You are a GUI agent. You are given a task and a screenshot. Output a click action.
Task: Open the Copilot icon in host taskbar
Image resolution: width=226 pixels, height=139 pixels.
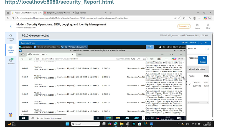[110, 124]
